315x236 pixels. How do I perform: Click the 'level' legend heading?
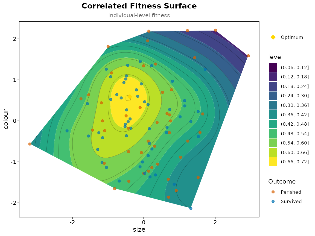275,57
